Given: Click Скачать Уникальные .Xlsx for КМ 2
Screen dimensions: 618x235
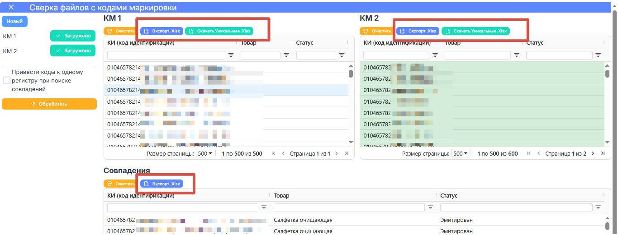Looking at the screenshot, I should (475, 31).
